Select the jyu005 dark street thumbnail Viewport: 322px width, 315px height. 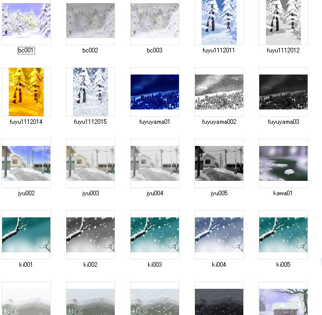(219, 163)
